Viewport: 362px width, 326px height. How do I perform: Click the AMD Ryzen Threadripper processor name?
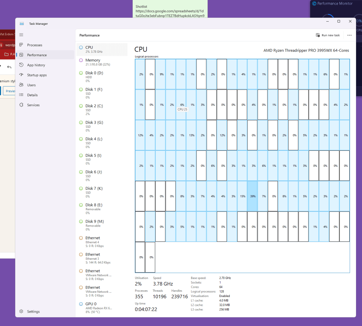306,50
